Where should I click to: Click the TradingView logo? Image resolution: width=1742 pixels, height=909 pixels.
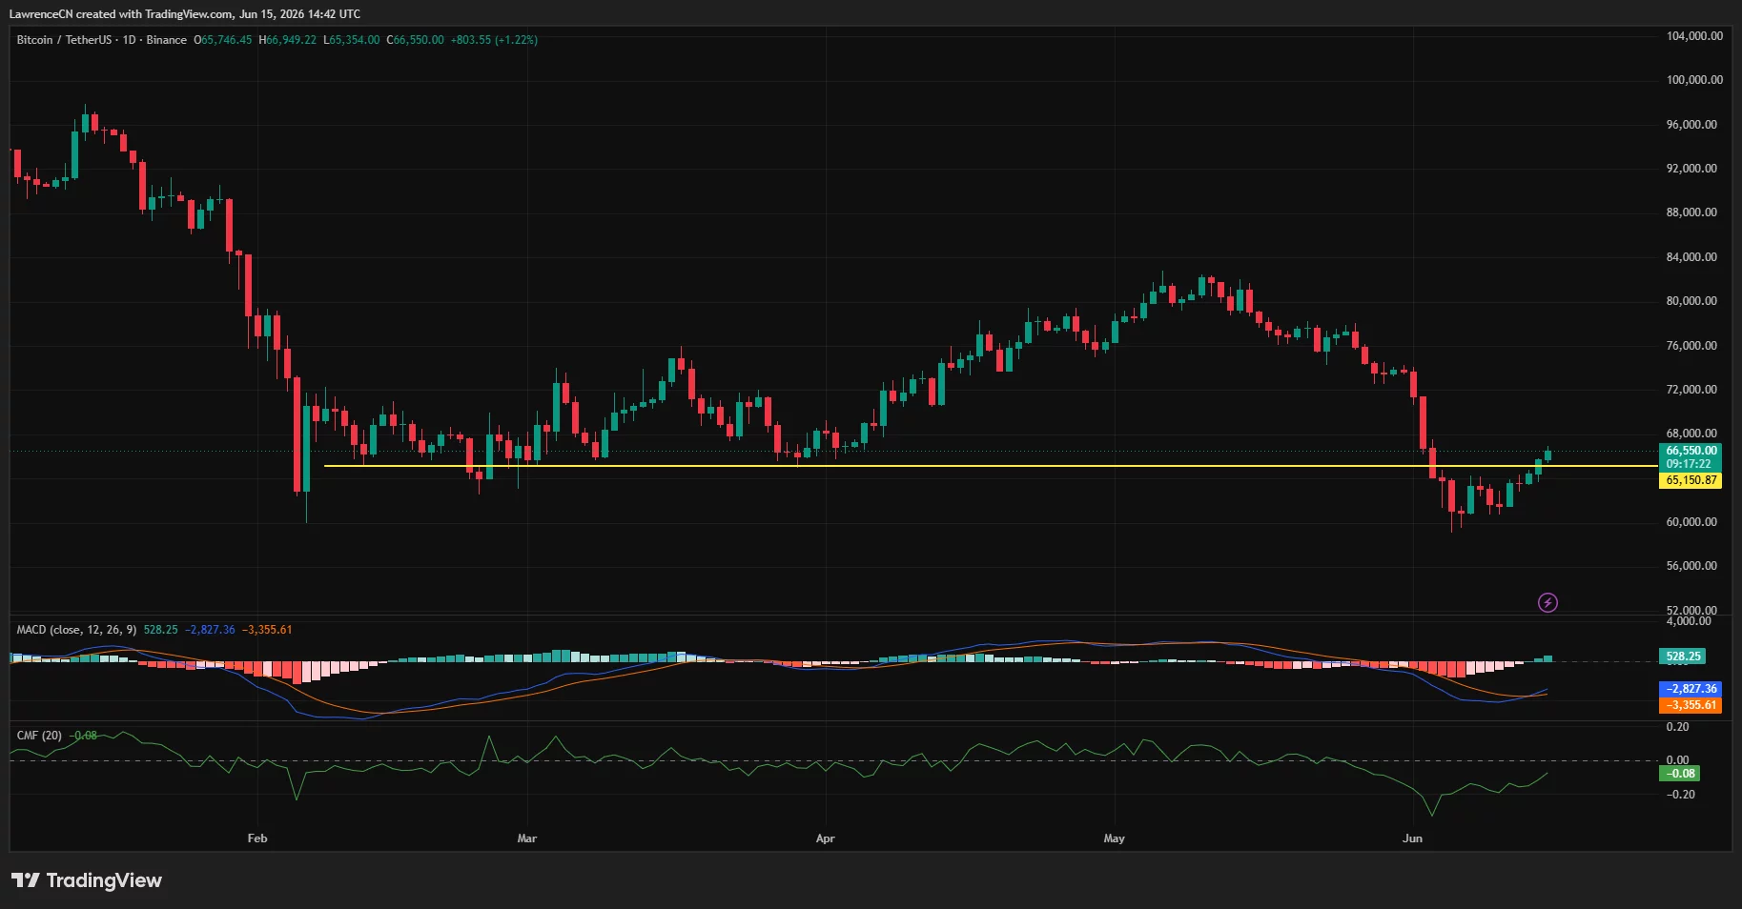point(86,880)
